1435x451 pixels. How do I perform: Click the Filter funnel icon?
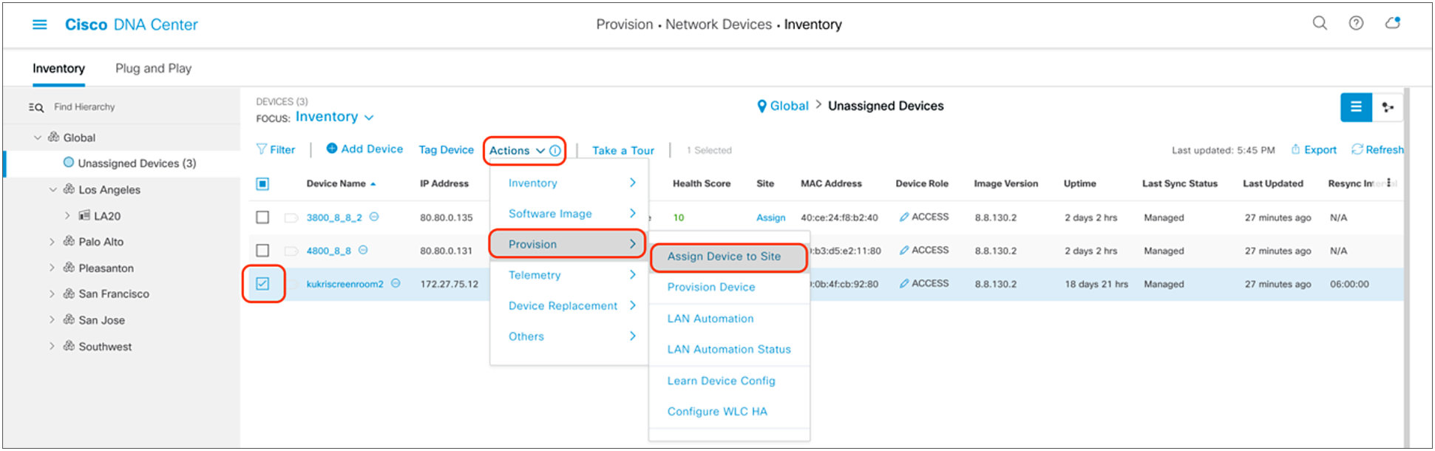(x=261, y=149)
